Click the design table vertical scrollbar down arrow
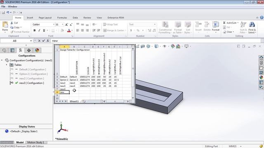Screen dimensions: 264x148 [133, 98]
